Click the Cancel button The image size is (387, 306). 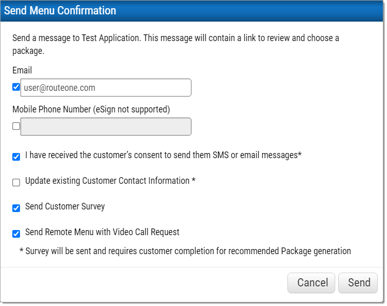[311, 283]
